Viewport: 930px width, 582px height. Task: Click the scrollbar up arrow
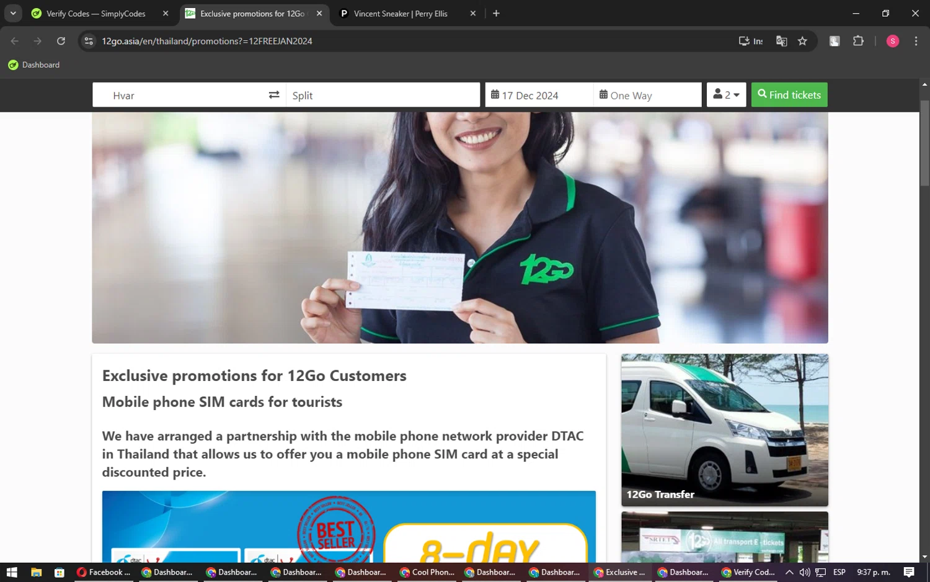(x=924, y=84)
